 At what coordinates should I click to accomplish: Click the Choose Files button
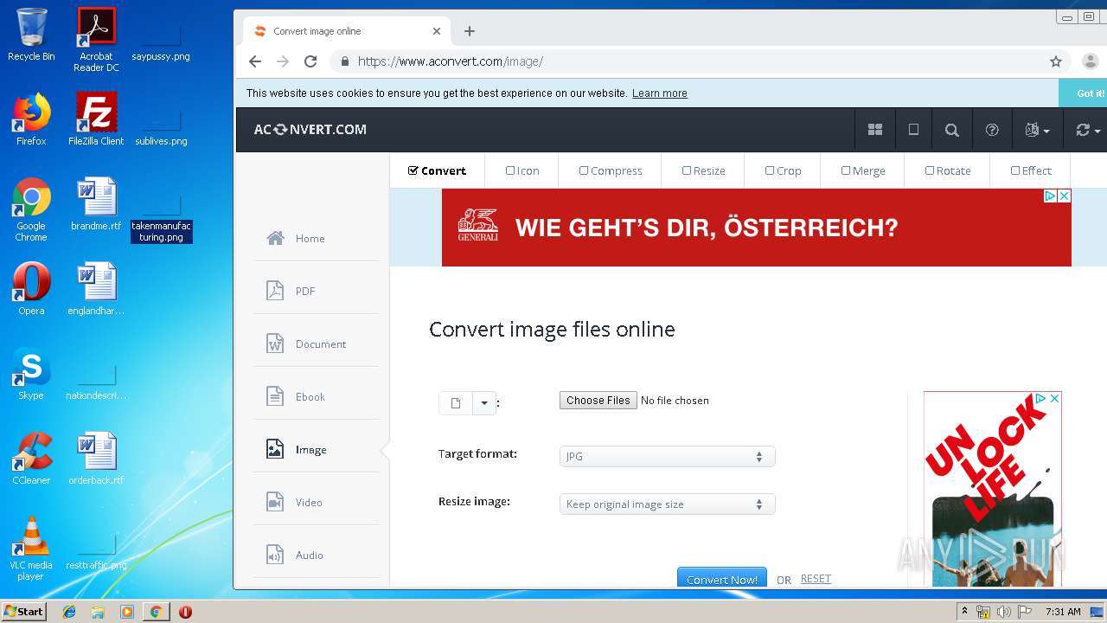click(598, 401)
